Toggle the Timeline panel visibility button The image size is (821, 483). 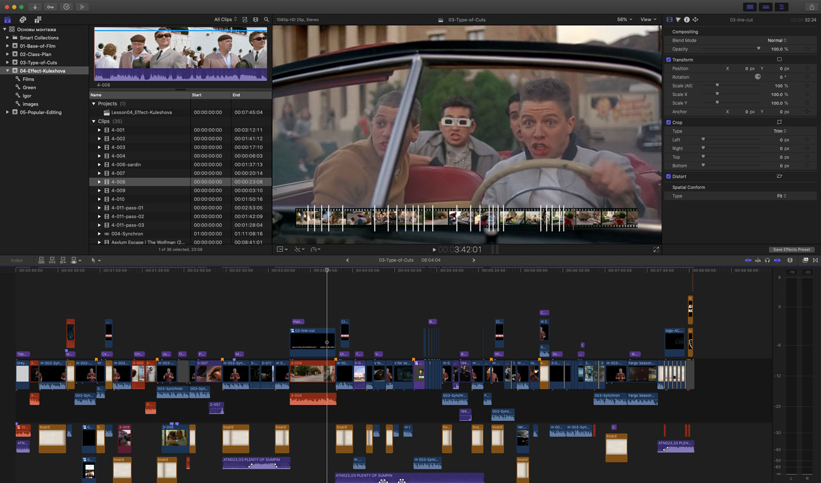[x=765, y=6]
